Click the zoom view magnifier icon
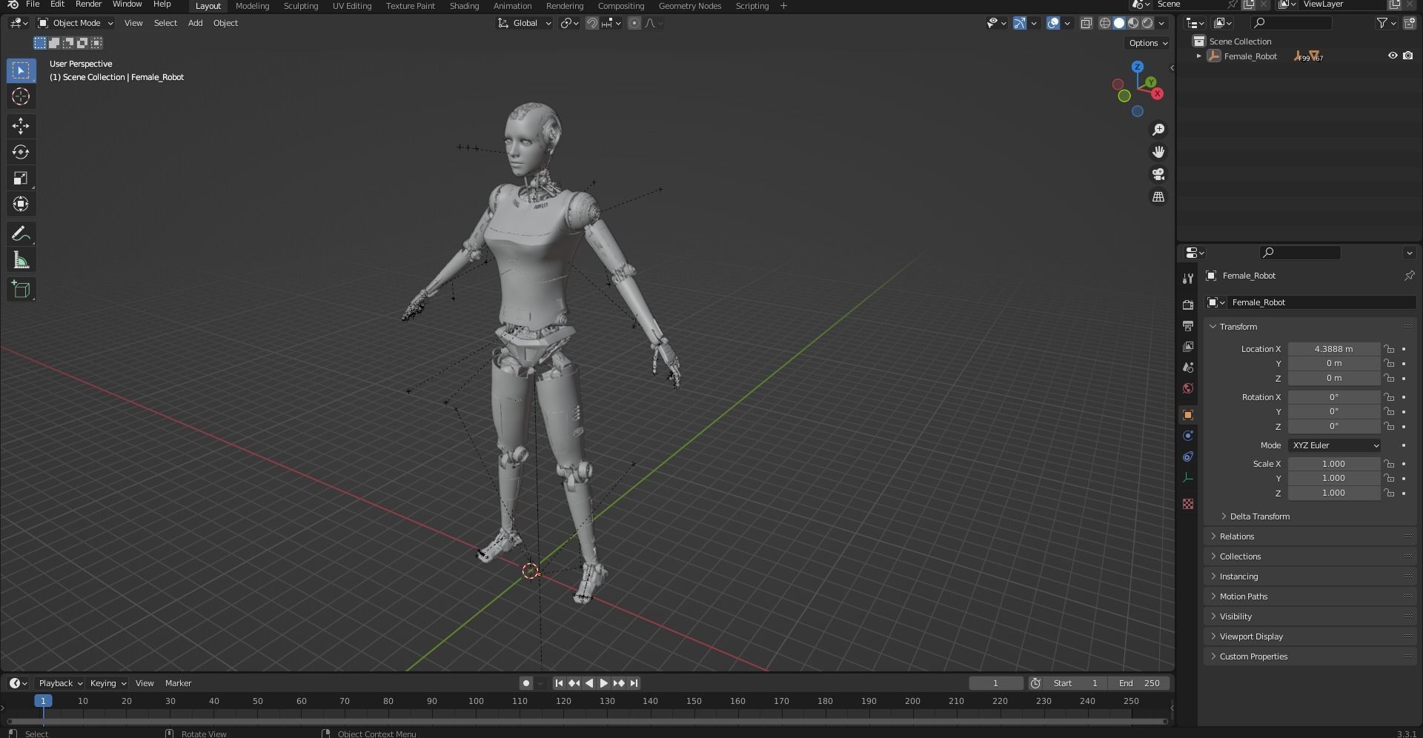The width and height of the screenshot is (1423, 738). [x=1158, y=130]
